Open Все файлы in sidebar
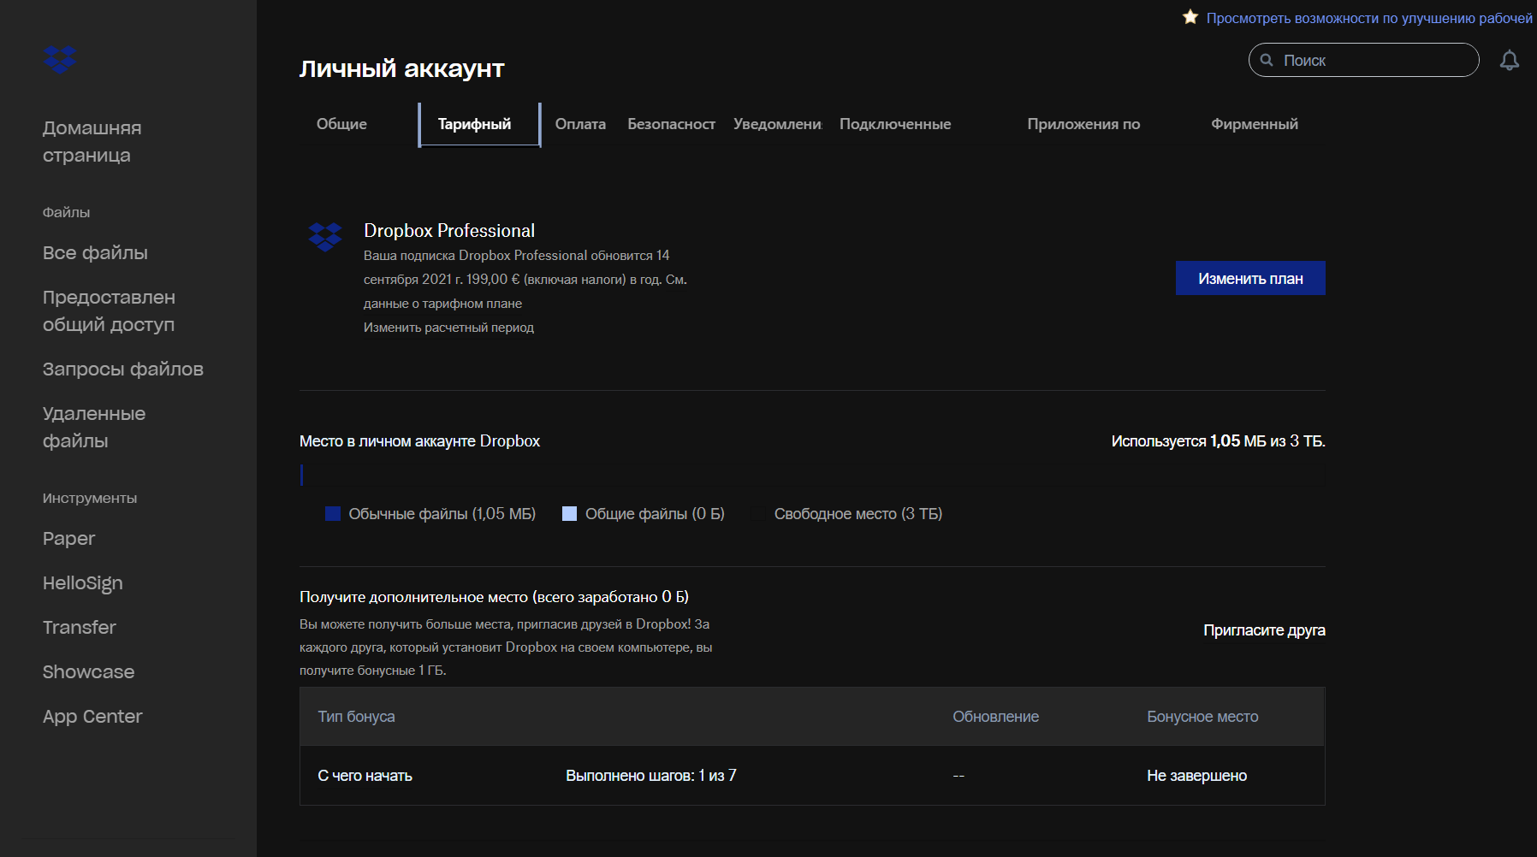The image size is (1537, 857). (95, 253)
